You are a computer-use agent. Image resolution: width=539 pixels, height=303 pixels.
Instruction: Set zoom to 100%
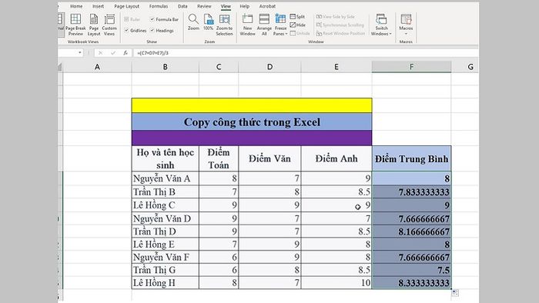209,22
